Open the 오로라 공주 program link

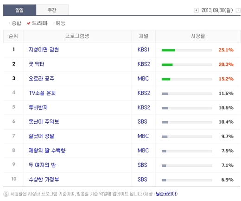pos(41,79)
